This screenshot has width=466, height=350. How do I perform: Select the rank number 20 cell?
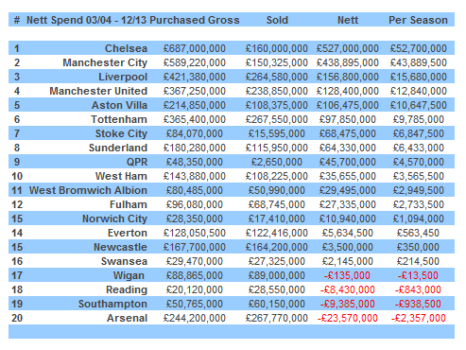tap(17, 318)
